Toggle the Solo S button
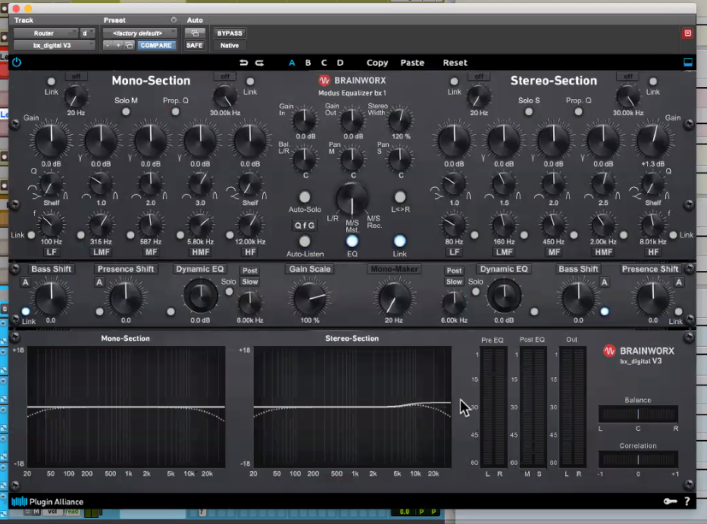This screenshot has width=707, height=524. 528,111
